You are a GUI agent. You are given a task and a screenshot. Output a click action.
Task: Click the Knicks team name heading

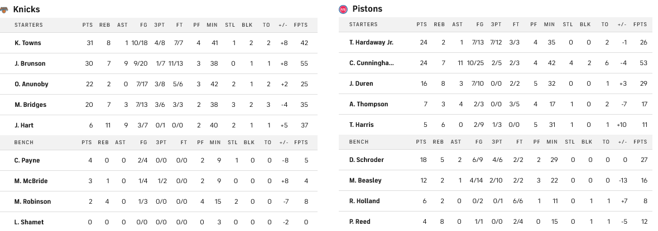point(26,9)
